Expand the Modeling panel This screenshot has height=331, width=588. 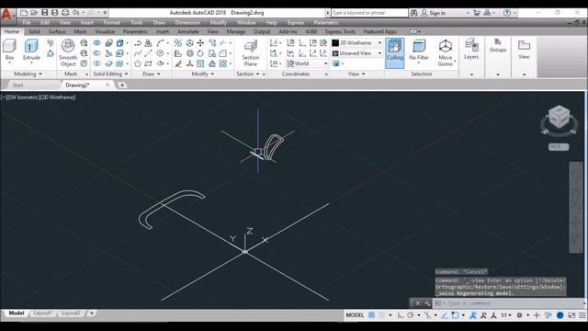28,74
